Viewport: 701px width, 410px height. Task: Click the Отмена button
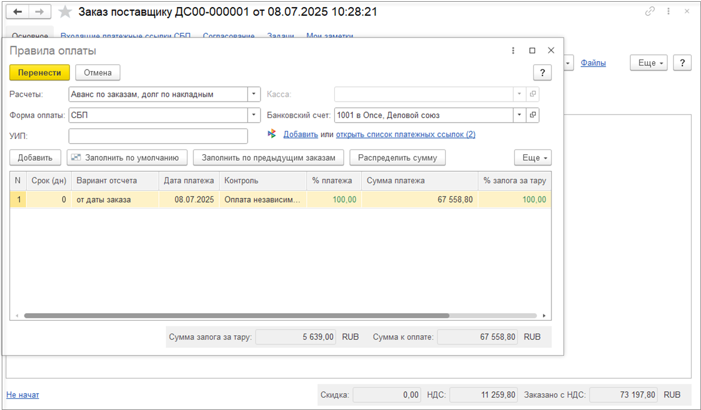pos(98,72)
